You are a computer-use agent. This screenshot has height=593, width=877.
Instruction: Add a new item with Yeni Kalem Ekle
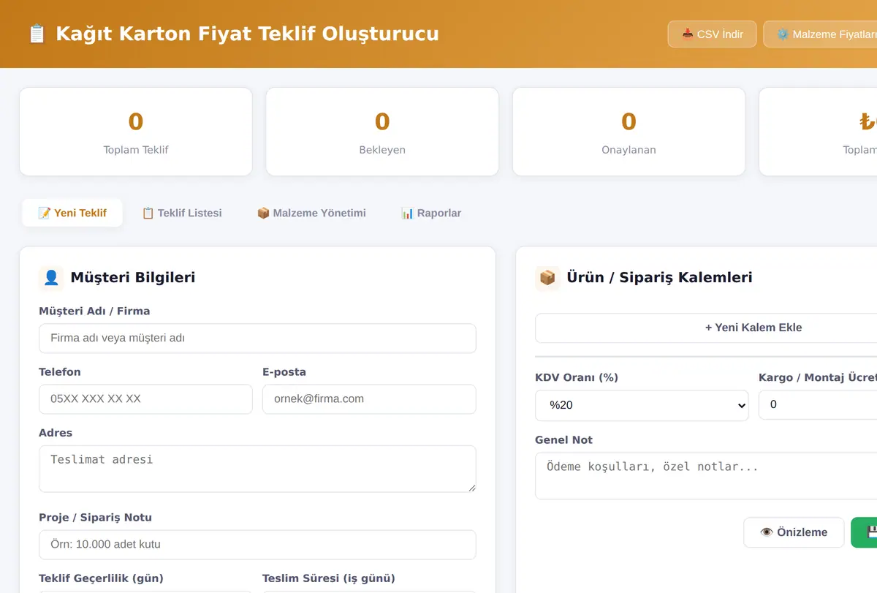[706, 328]
